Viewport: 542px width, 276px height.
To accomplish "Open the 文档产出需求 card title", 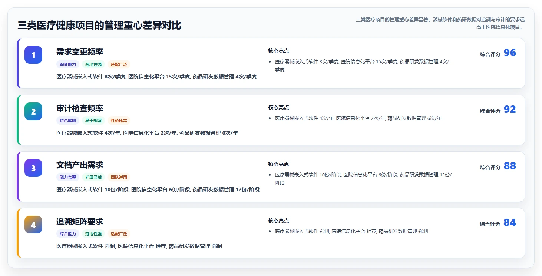I will tap(80, 165).
